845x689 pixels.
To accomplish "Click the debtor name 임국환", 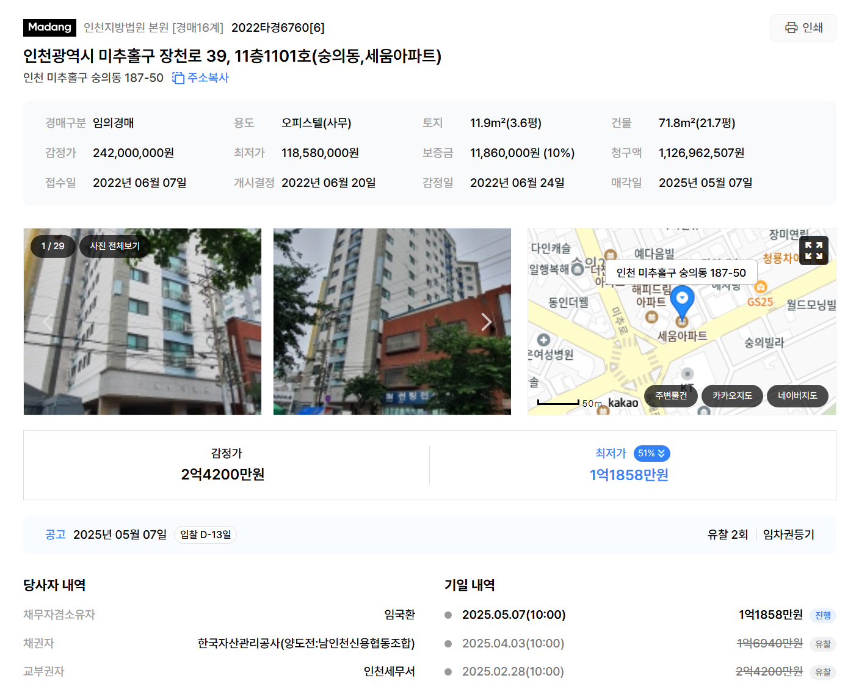I will [399, 614].
